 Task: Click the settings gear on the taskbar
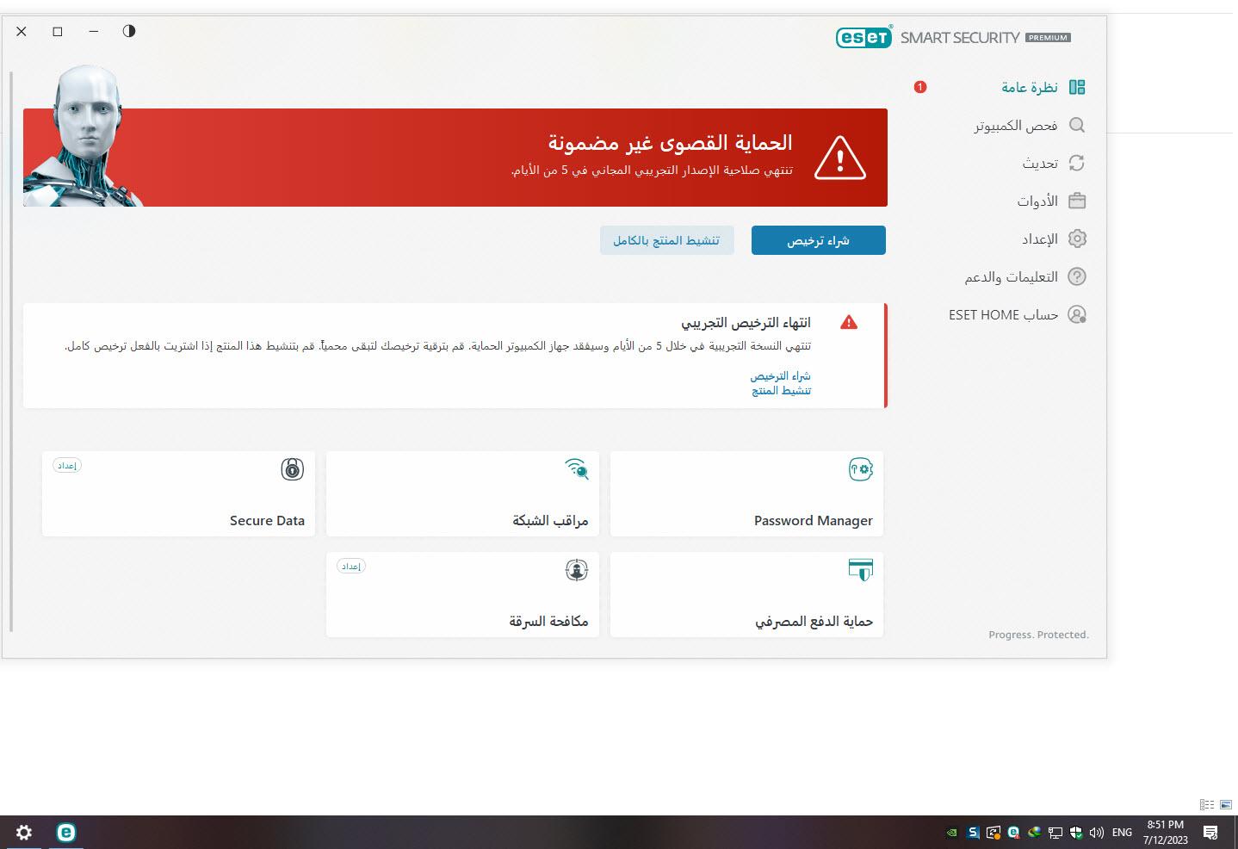pos(24,832)
